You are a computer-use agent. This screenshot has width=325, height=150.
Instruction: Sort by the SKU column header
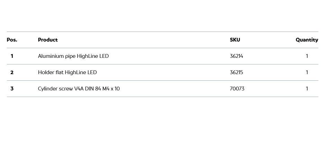pos(235,40)
